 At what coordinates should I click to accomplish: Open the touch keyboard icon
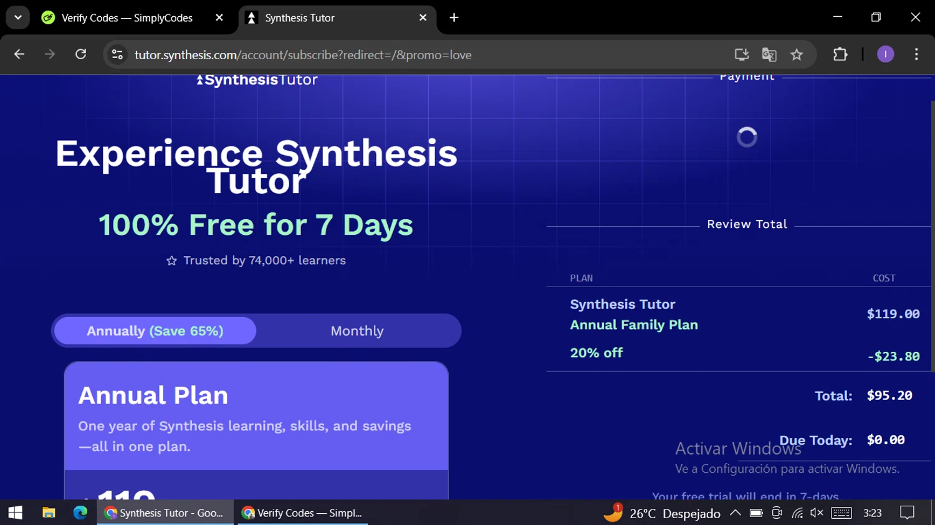pyautogui.click(x=841, y=513)
